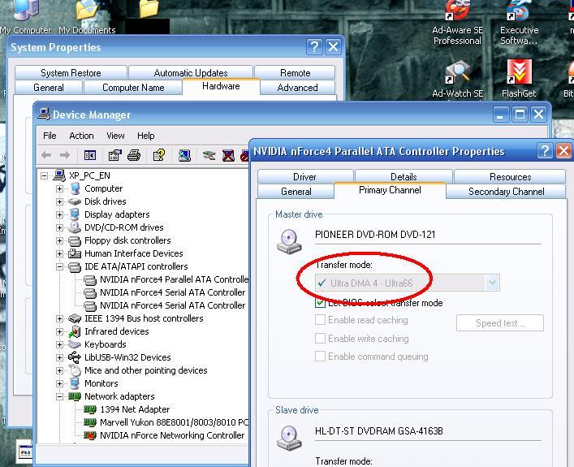Click the green Update Driver toolbar icon
Viewport: 574px width, 467px height.
209,156
